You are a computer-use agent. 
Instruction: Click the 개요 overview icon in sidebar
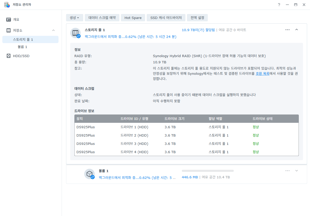tap(9, 19)
